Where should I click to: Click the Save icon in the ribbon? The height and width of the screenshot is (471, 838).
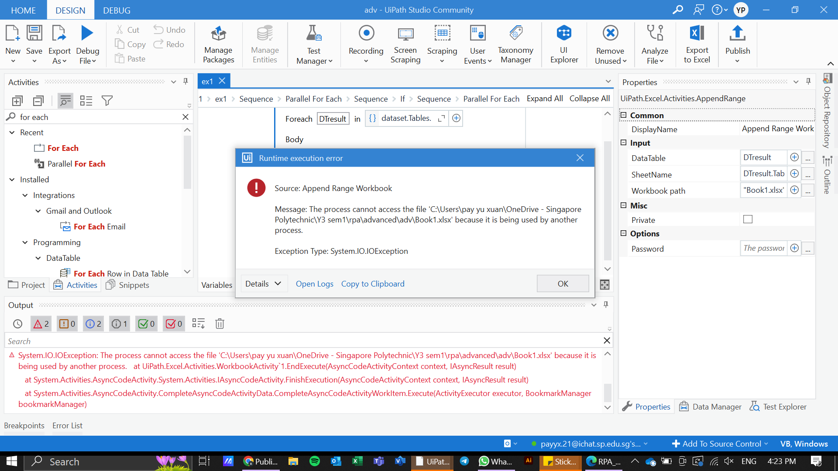pos(34,33)
